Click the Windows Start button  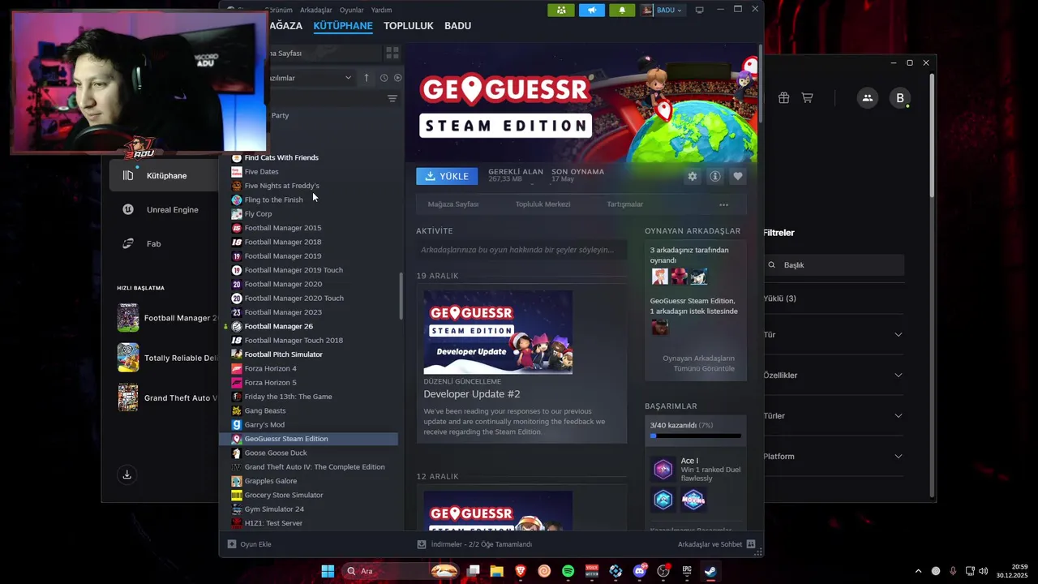point(328,571)
